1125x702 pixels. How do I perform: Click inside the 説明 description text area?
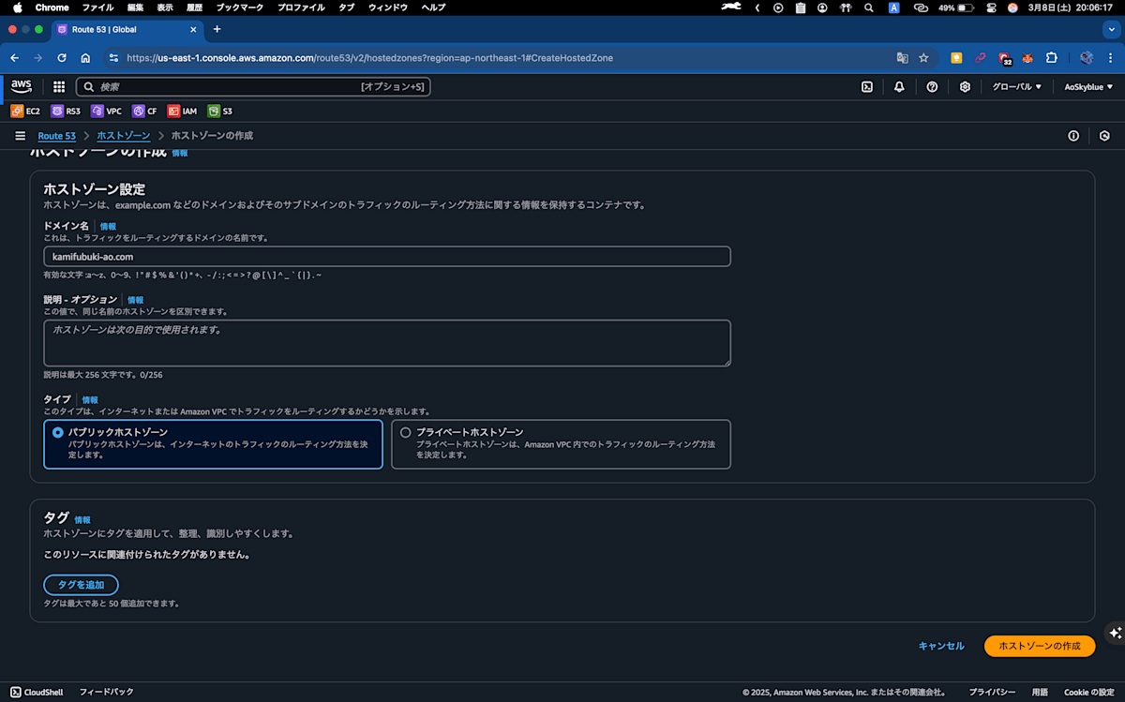point(386,342)
